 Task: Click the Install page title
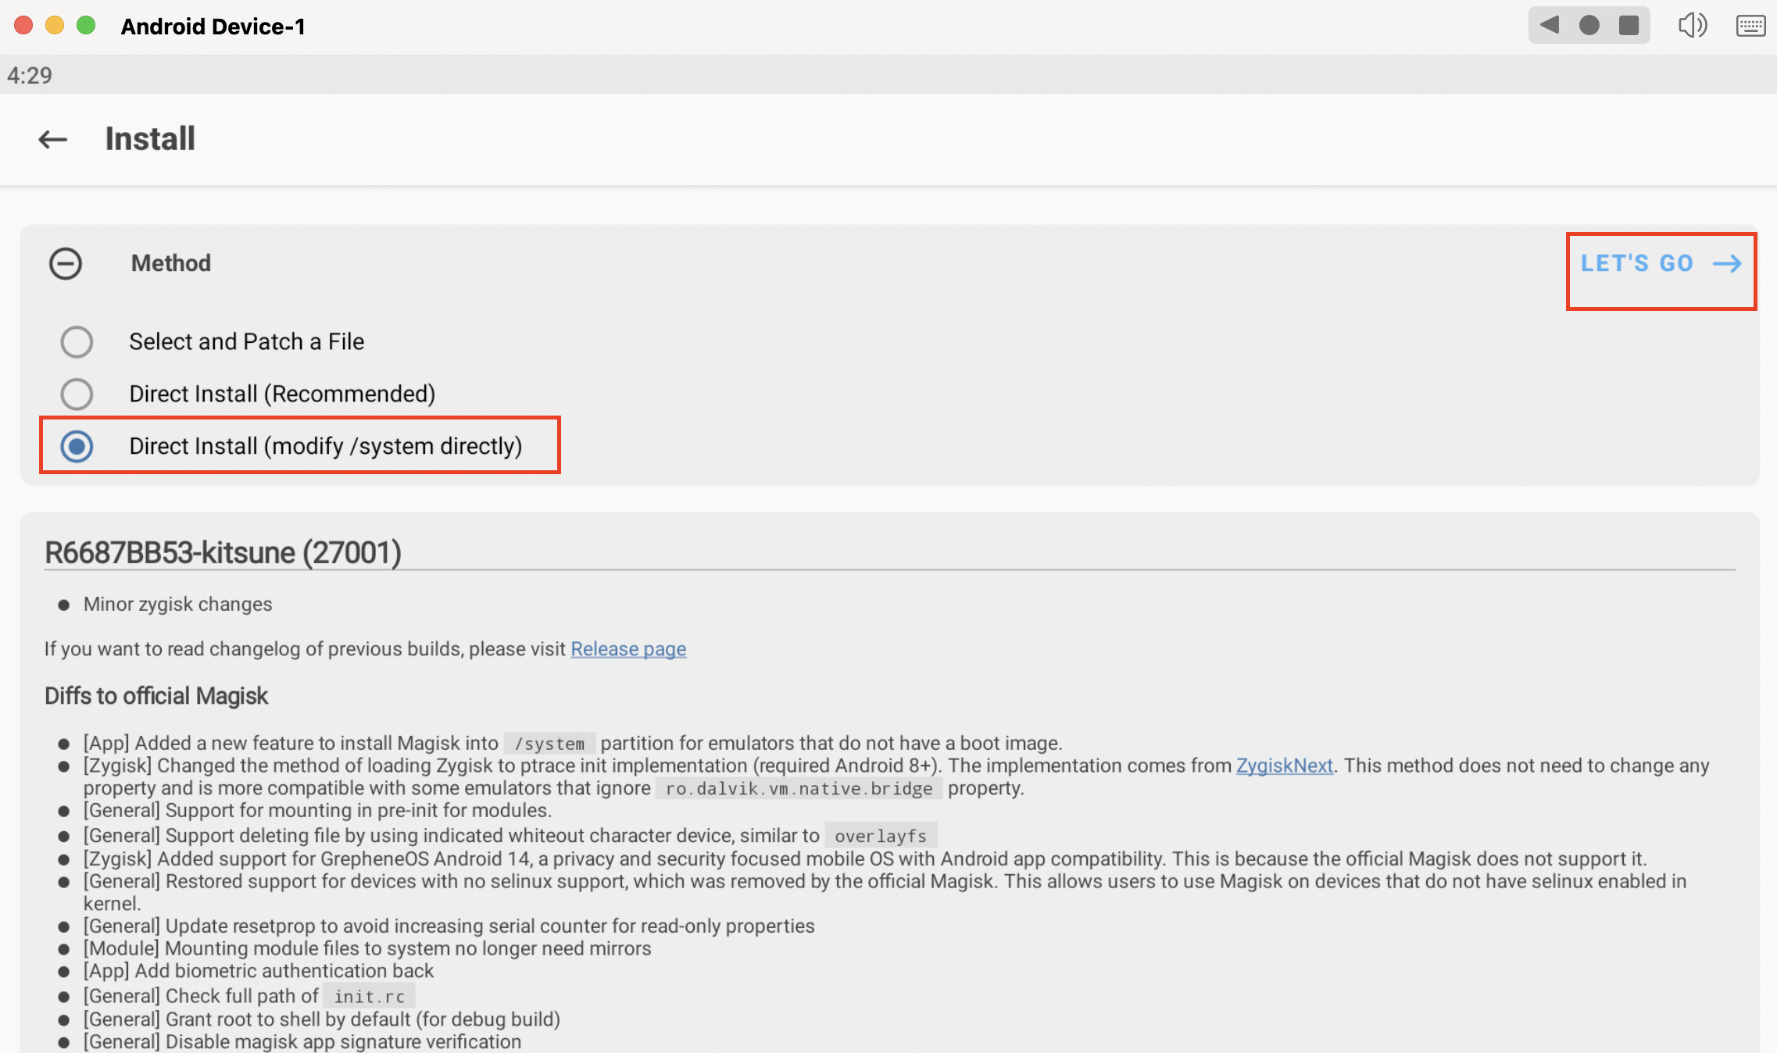pyautogui.click(x=150, y=140)
